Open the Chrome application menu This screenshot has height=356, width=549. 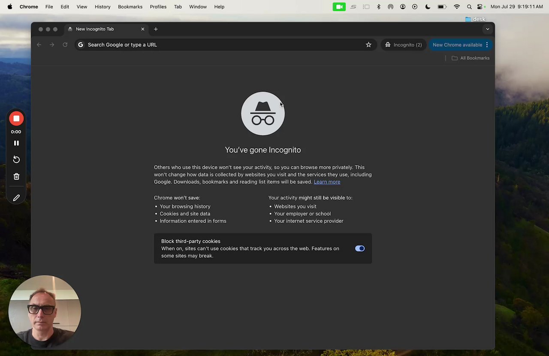[29, 6]
